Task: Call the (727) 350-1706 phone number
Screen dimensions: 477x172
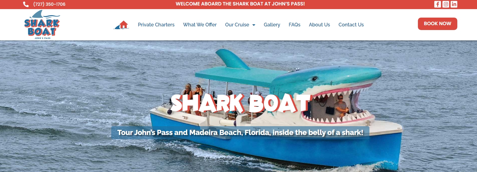Action: (x=49, y=4)
